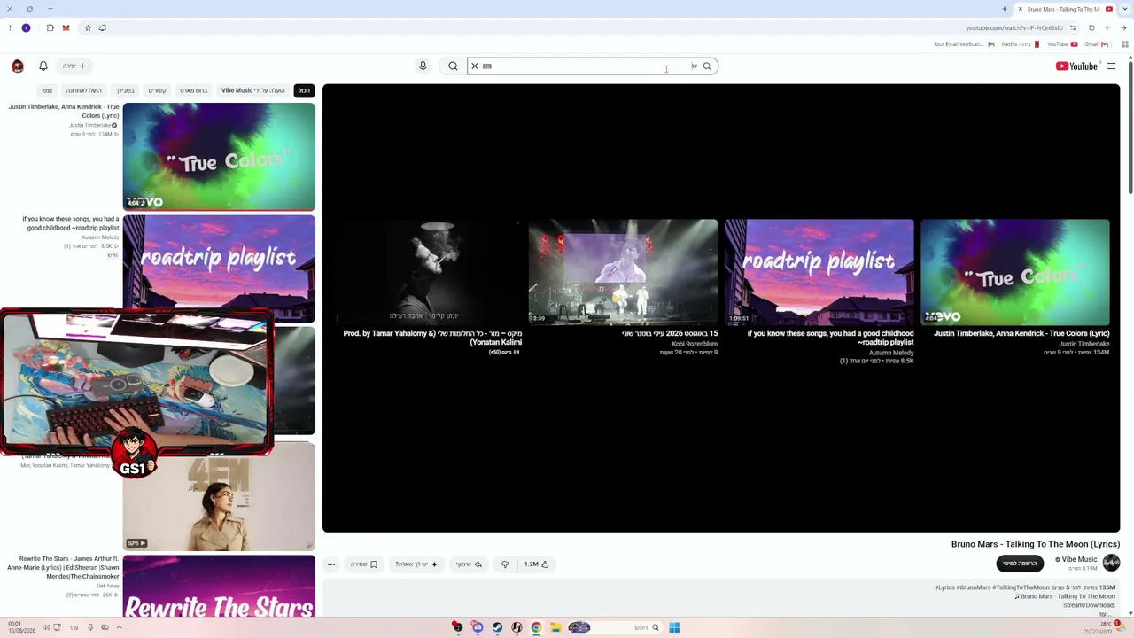Image resolution: width=1134 pixels, height=638 pixels.
Task: Open the YouTube bookmark in bookmarks bar
Action: pyautogui.click(x=1061, y=44)
